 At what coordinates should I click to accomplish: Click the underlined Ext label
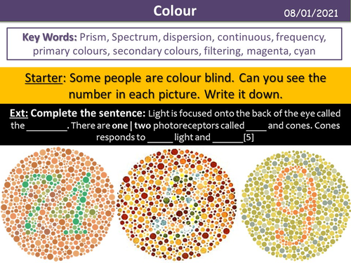19,113
